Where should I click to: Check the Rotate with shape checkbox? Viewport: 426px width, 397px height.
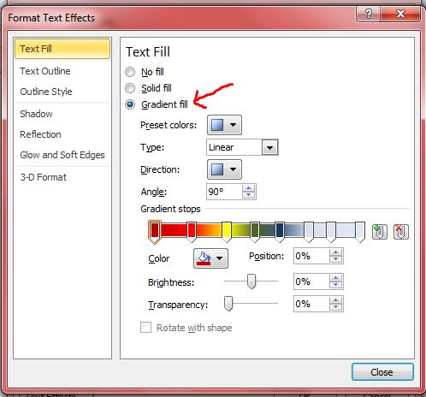(x=145, y=328)
